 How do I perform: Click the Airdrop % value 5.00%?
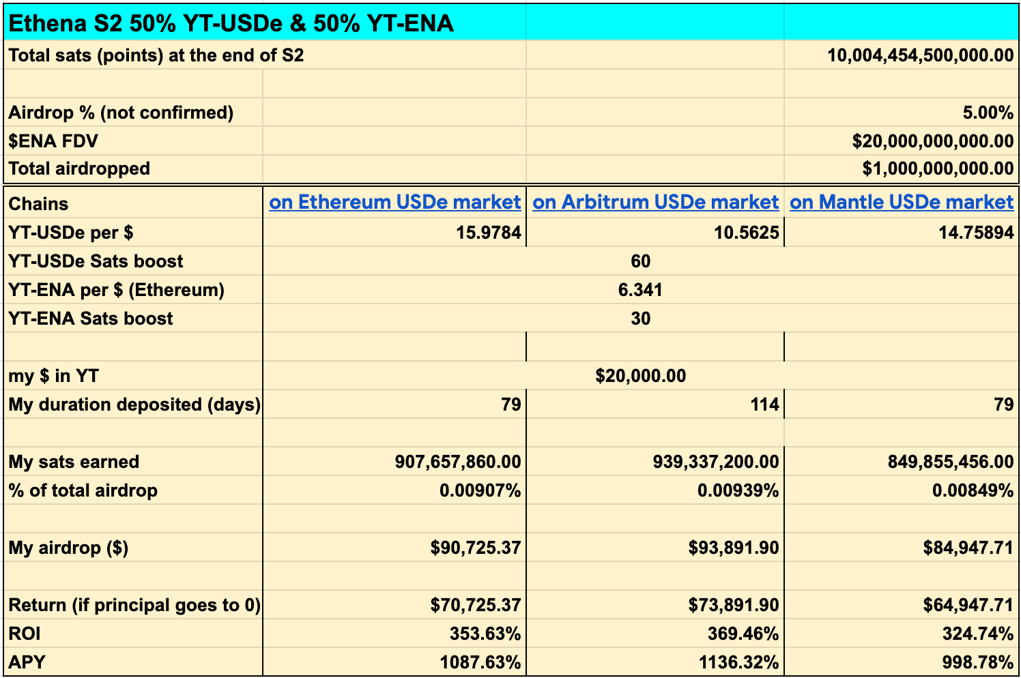click(x=902, y=113)
